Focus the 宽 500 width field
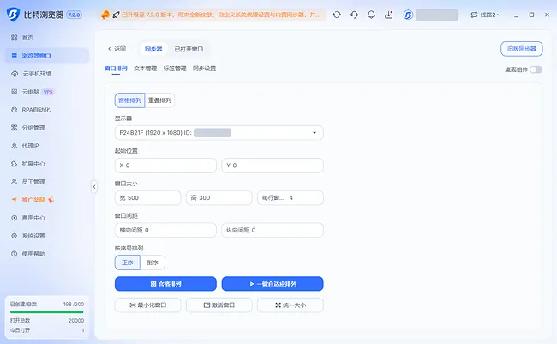This screenshot has height=344, width=557. (147, 198)
